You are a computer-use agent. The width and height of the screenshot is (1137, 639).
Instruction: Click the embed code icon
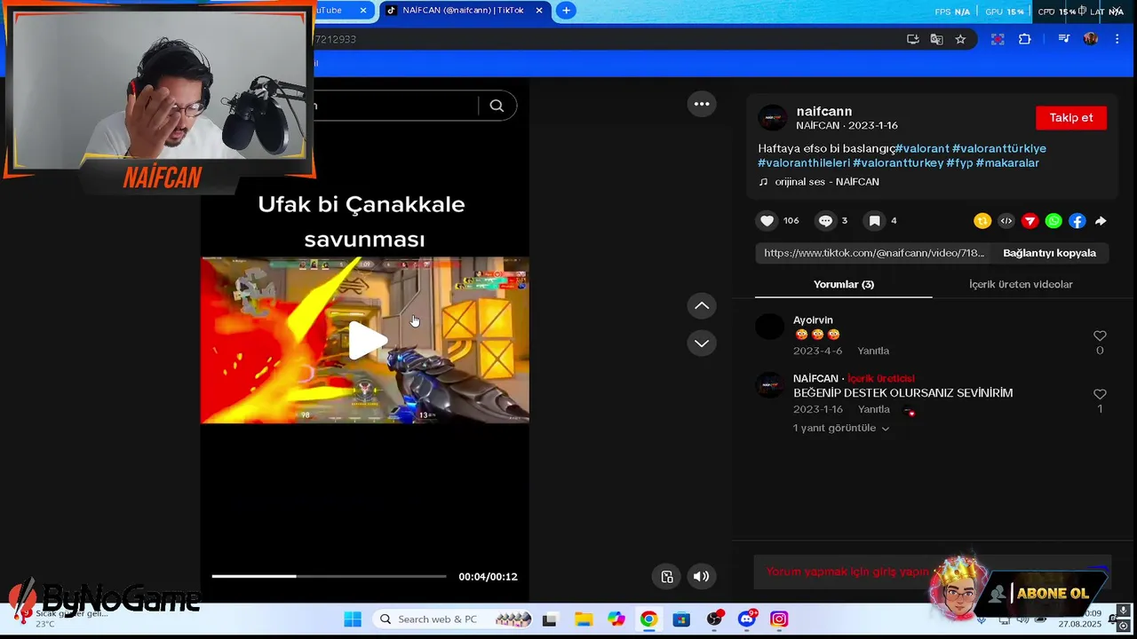pos(1006,221)
